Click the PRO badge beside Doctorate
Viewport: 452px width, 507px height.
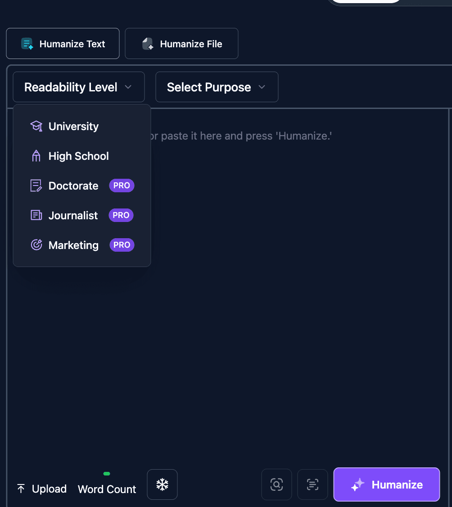pos(122,186)
